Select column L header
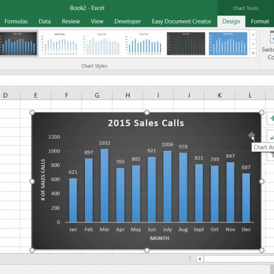Viewport: 274px width, 274px height. tap(250, 95)
